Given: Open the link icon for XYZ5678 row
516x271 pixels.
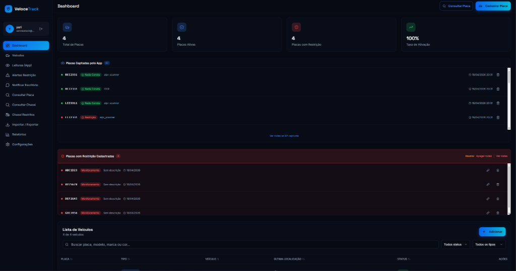Looking at the screenshot, I should (488, 185).
